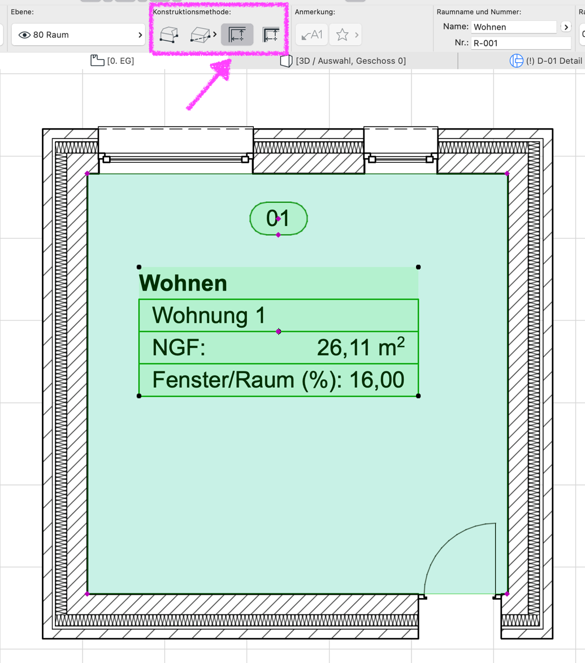Click the floor plan icon of EG tab

point(97,60)
